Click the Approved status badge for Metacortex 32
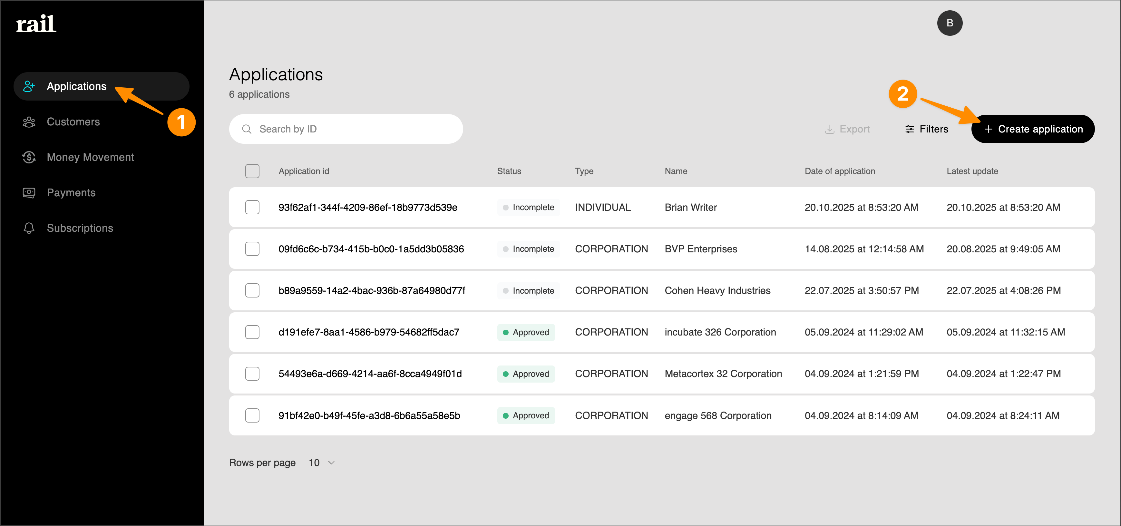The width and height of the screenshot is (1121, 526). (x=526, y=373)
